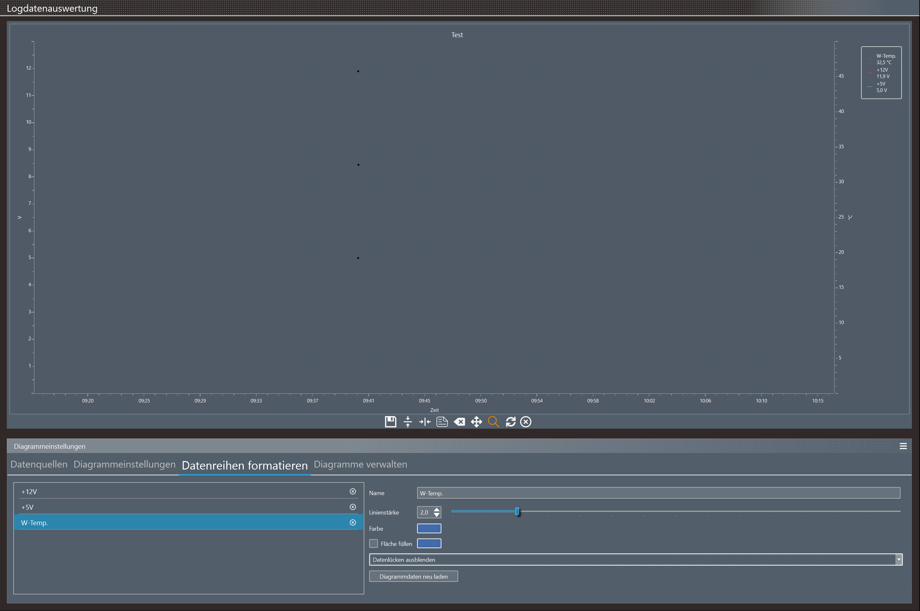Increase Linienstärke with the up arrow
920x611 pixels.
pyautogui.click(x=437, y=509)
